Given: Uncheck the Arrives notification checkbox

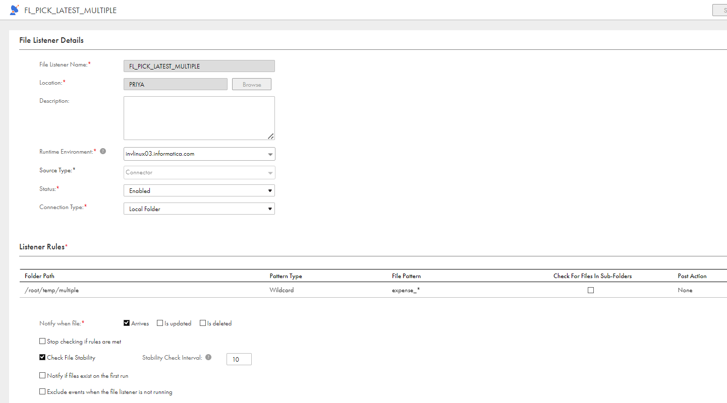Looking at the screenshot, I should tap(127, 323).
